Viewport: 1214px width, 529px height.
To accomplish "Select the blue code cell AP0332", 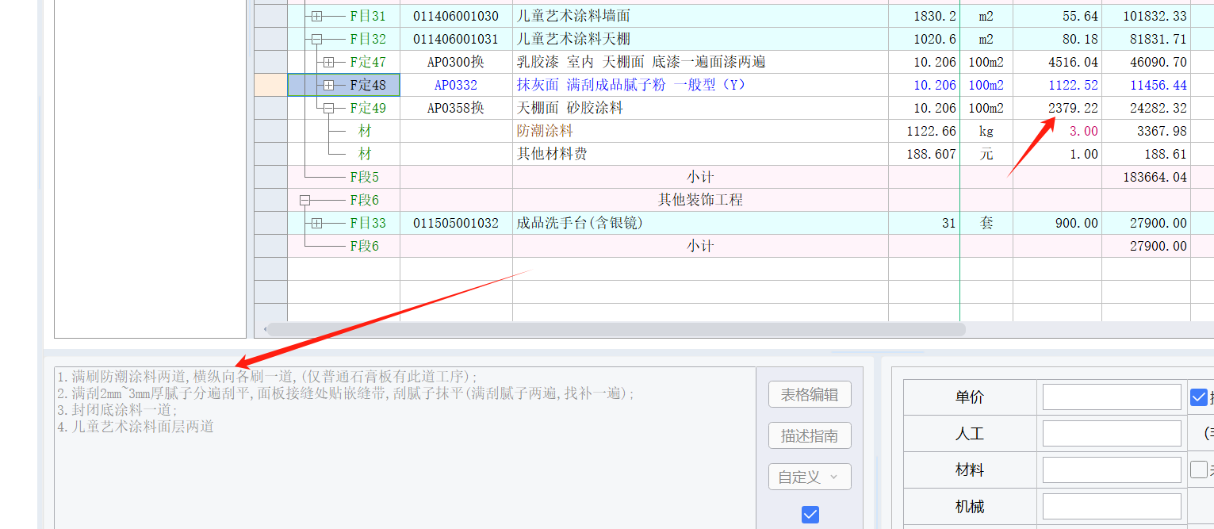I will (456, 85).
